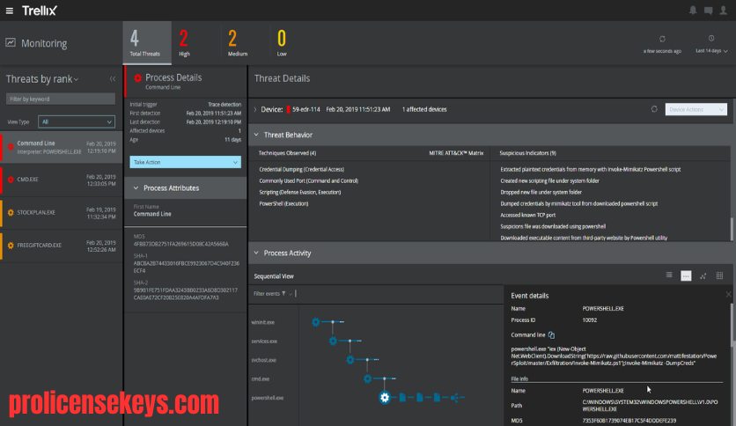Open the Device Actions dropdown
Image resolution: width=736 pixels, height=426 pixels.
[x=696, y=110]
